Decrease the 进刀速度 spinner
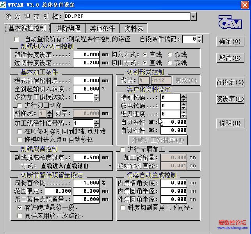251x234 pixels. tap(184, 116)
